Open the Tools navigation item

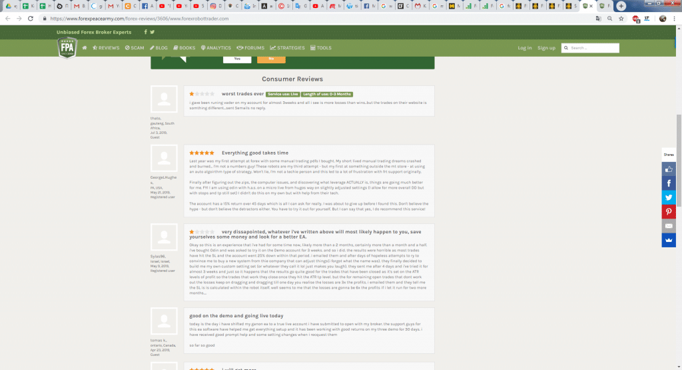coord(321,48)
